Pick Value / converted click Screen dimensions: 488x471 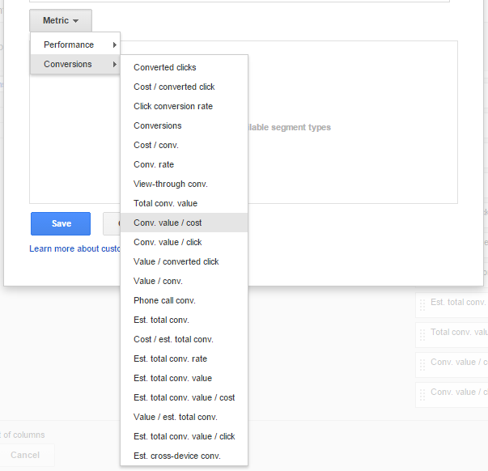(184, 261)
